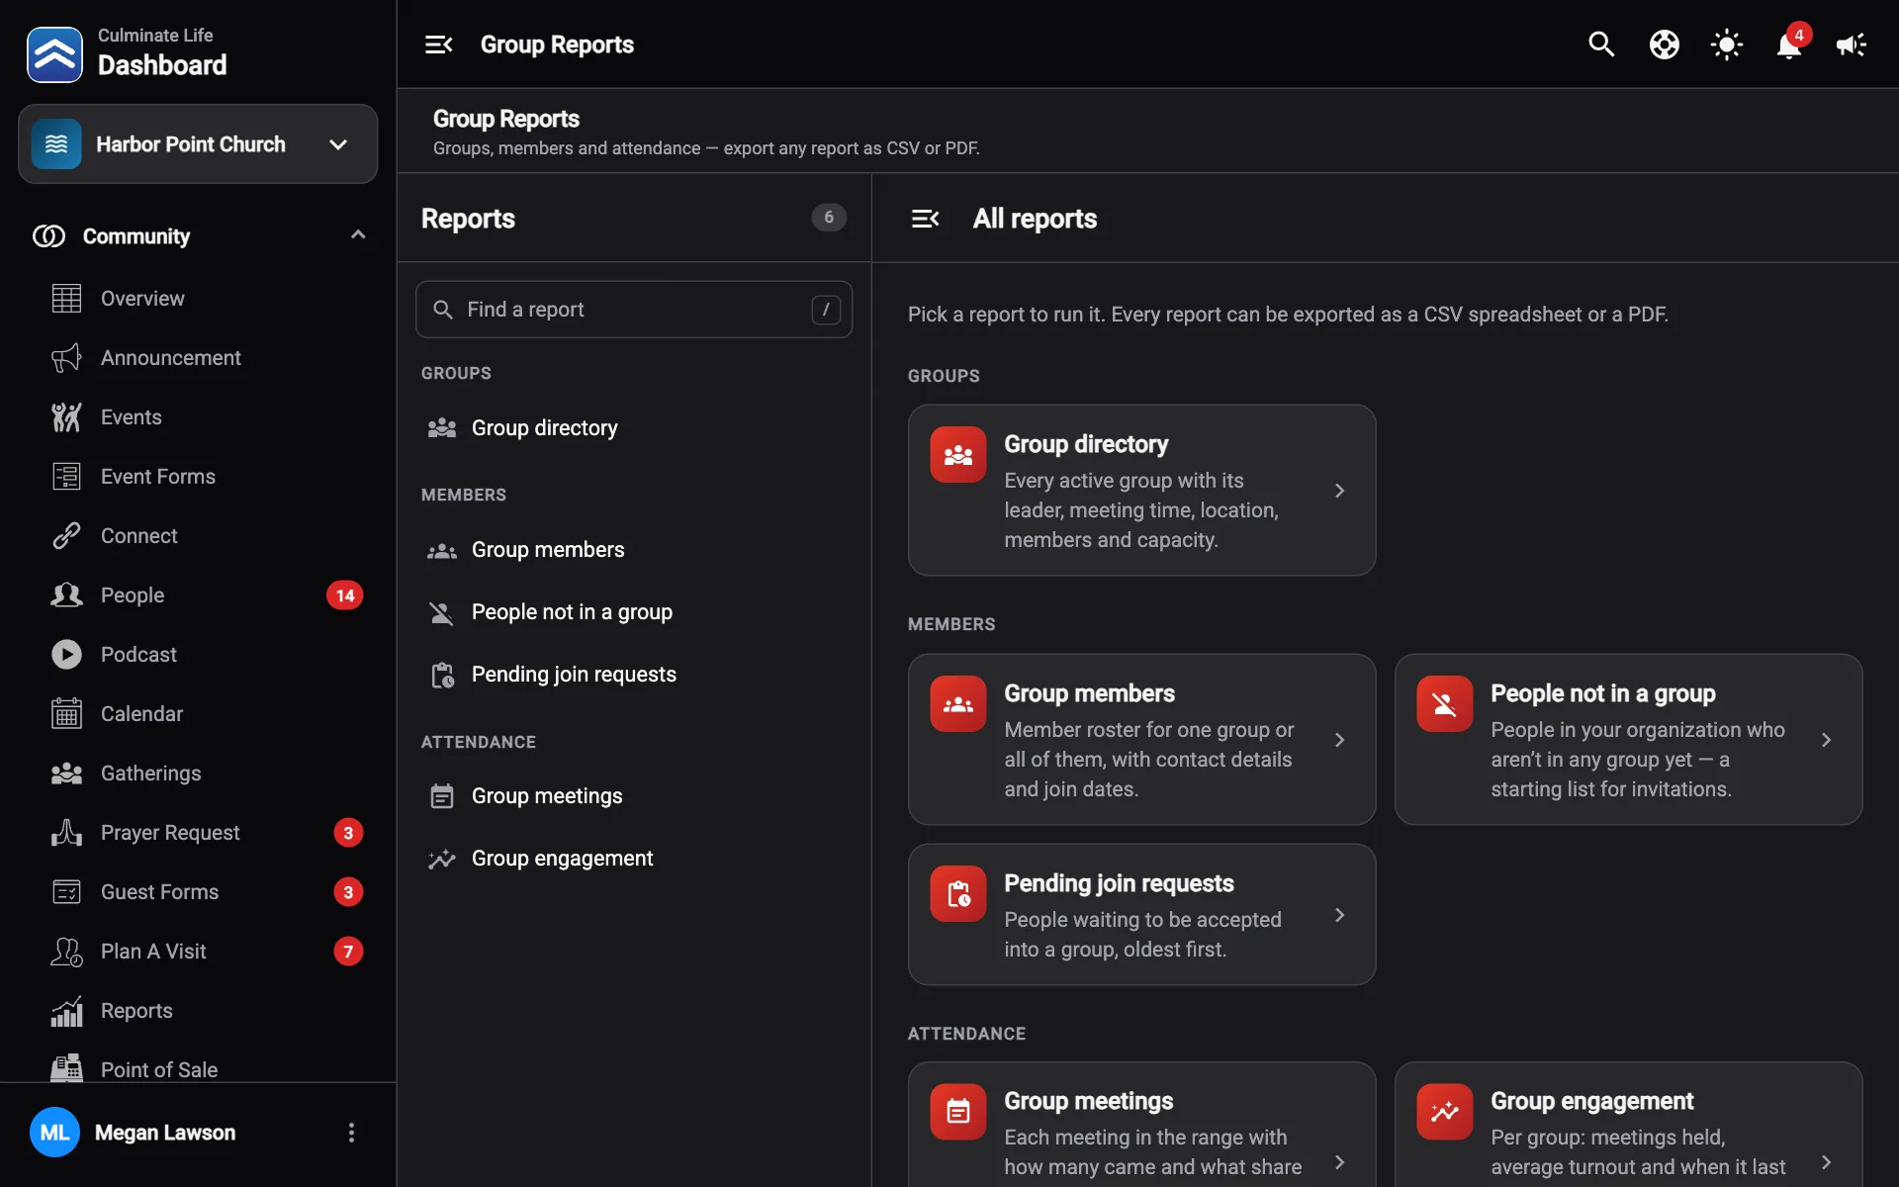Click the Connect link icon
1899x1187 pixels.
click(x=66, y=536)
